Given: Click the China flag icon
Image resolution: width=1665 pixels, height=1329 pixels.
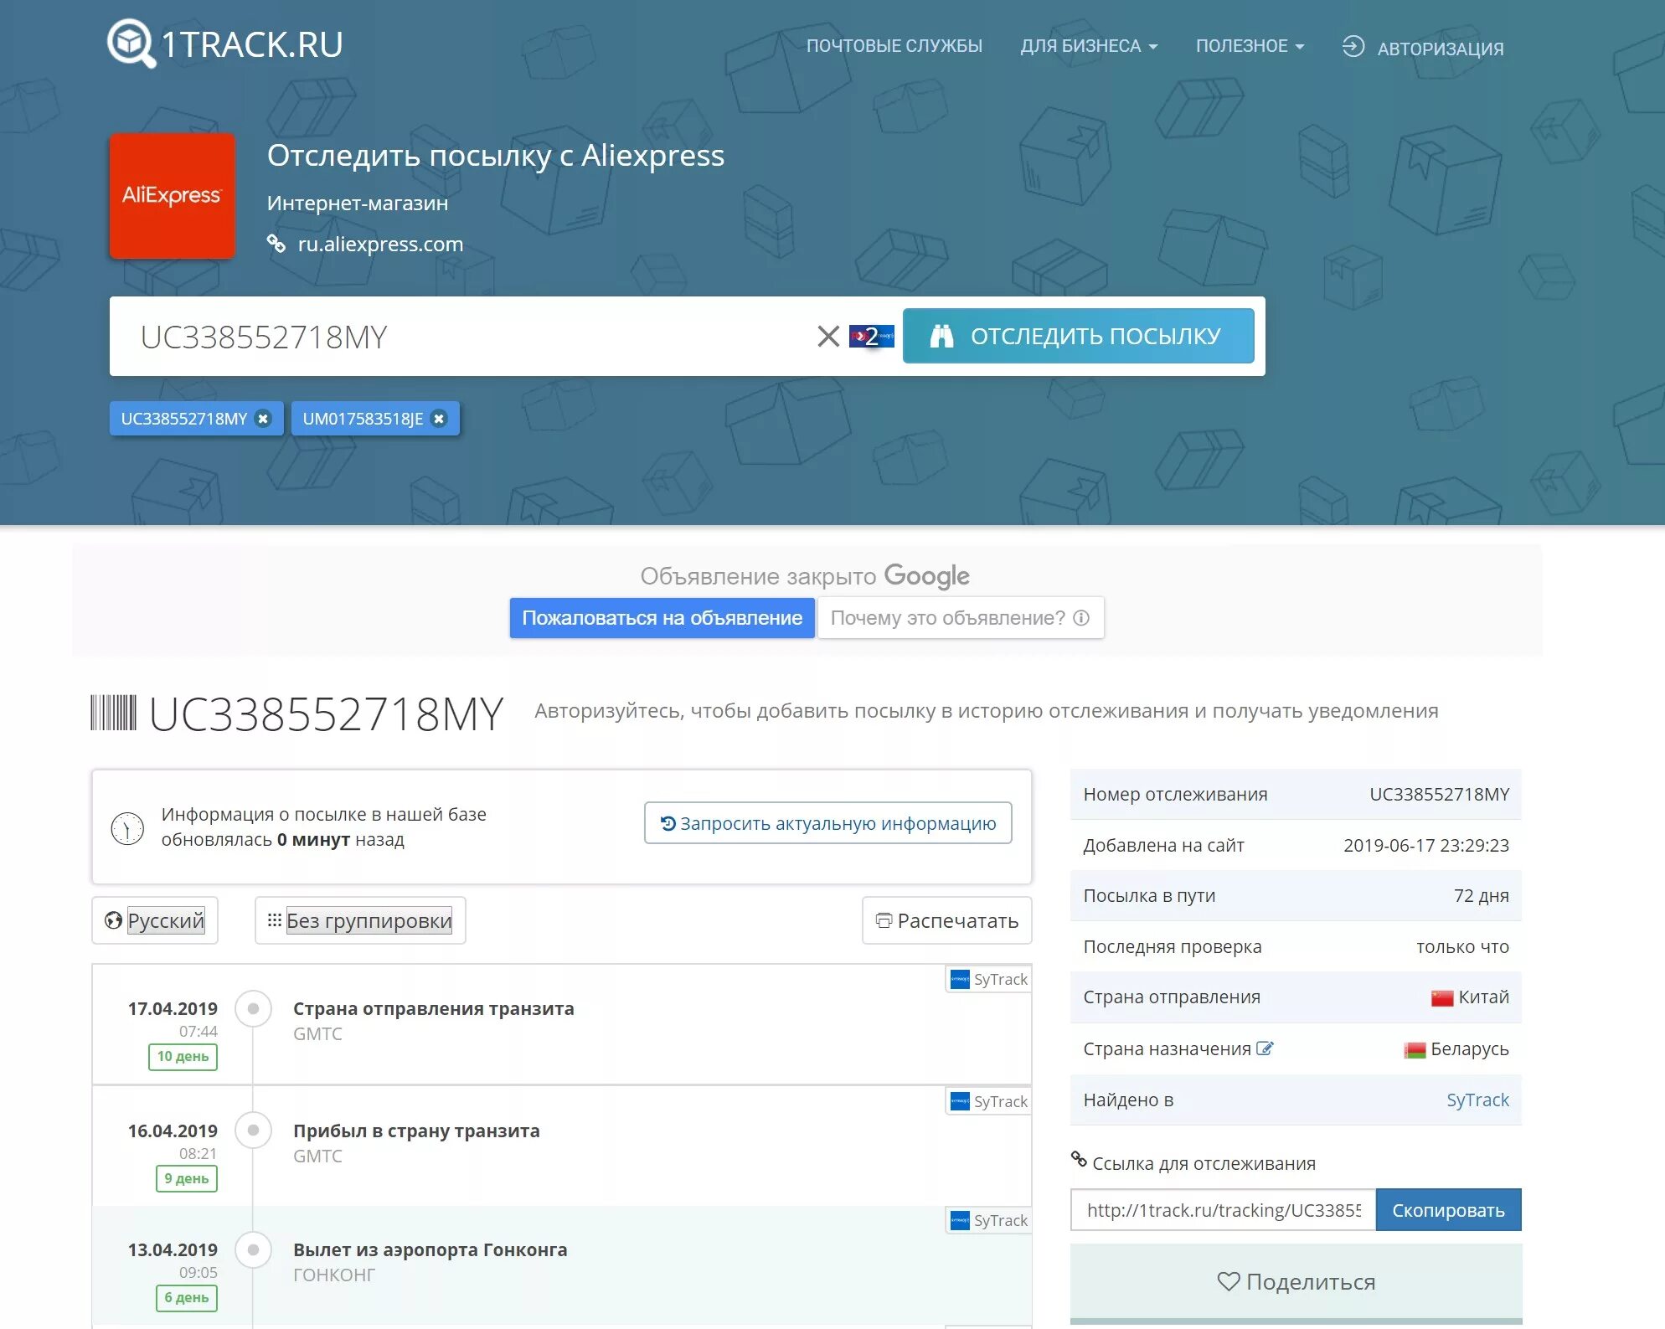Looking at the screenshot, I should (1442, 997).
